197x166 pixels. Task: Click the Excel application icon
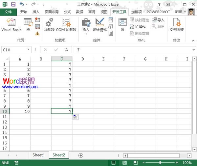click(5, 4)
